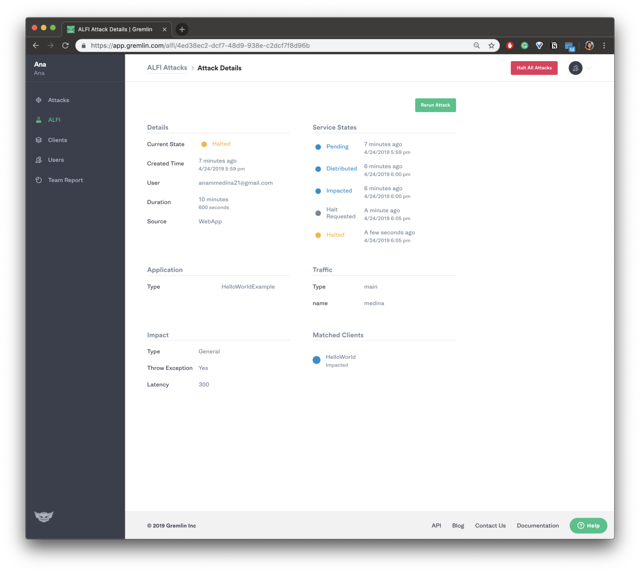Click the Clients layers icon in sidebar
This screenshot has height=573, width=640.
pyautogui.click(x=39, y=140)
